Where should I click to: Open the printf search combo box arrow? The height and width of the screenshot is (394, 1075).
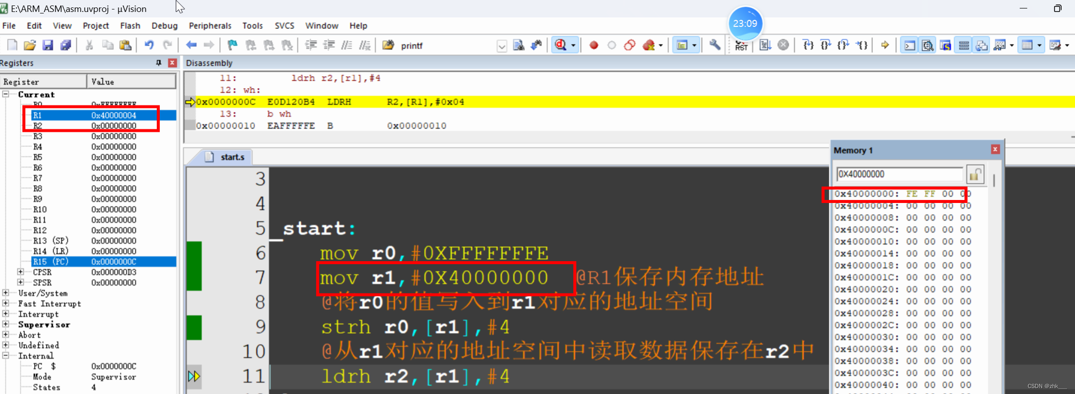[502, 46]
